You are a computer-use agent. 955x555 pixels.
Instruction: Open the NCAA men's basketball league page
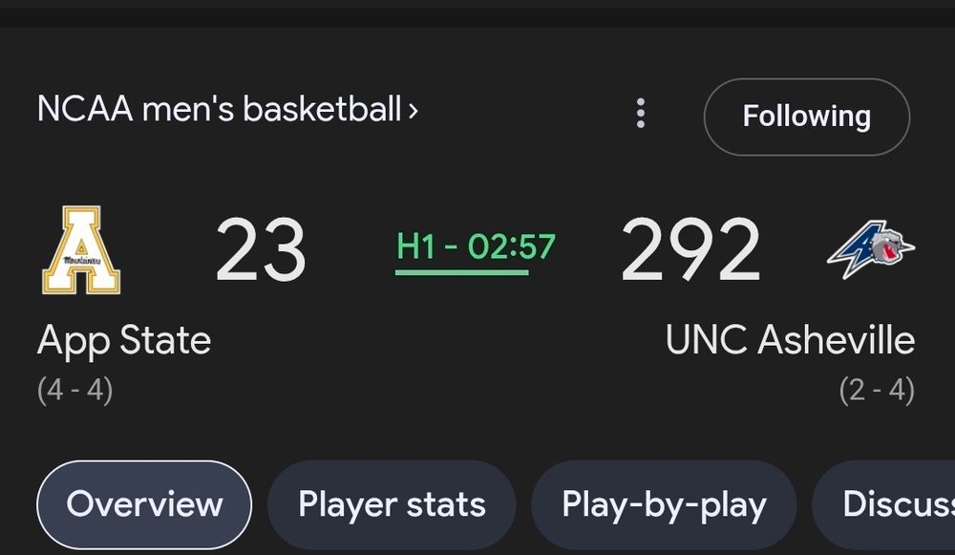point(224,109)
